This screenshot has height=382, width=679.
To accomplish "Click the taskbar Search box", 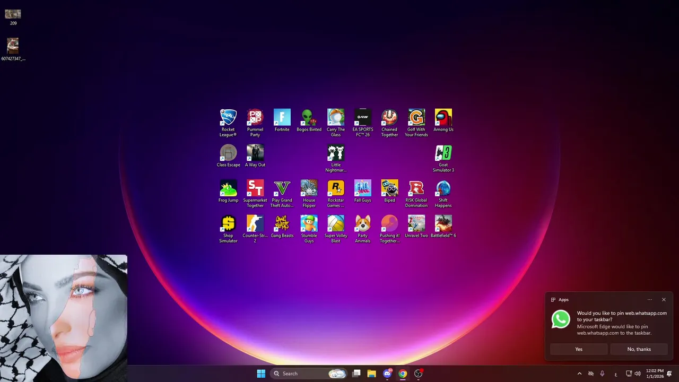I will [309, 374].
